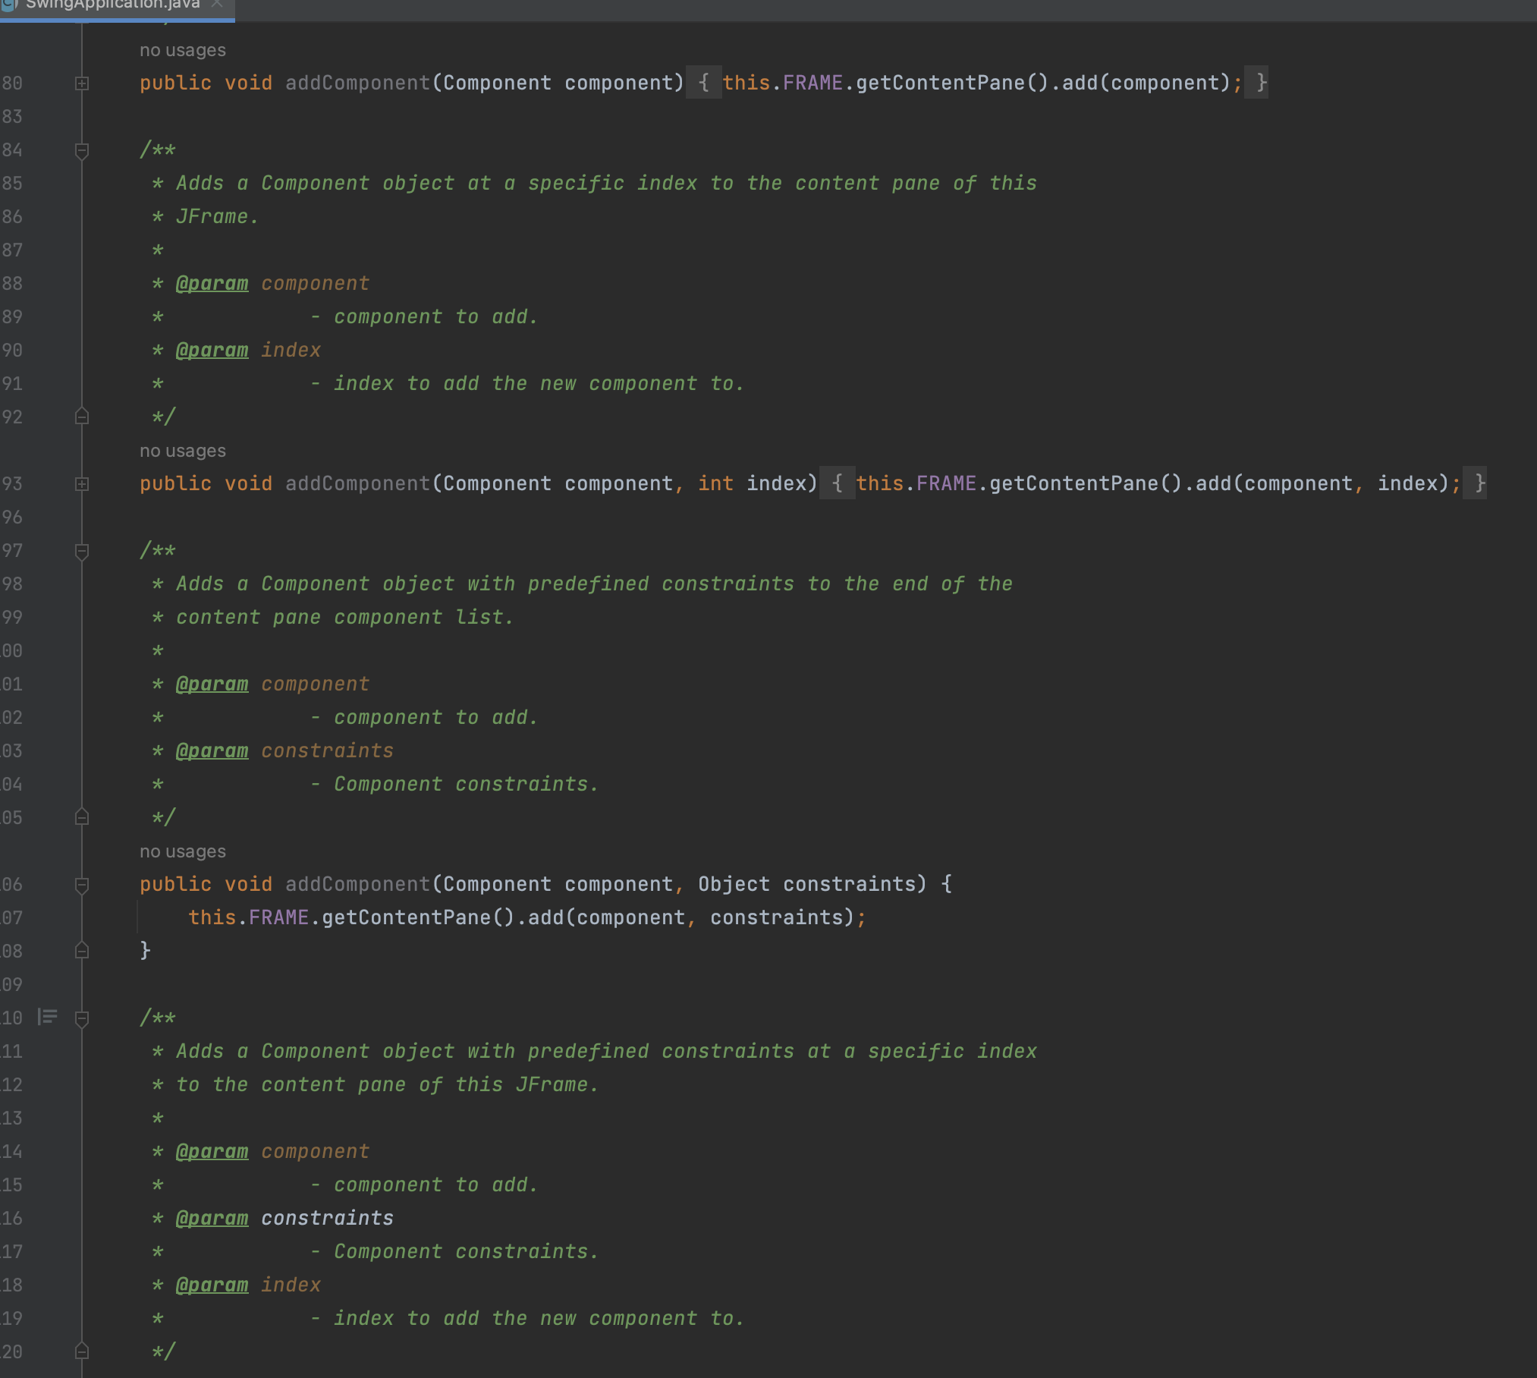Collapse the Javadoc comment starting at line 97
Viewport: 1537px width, 1378px height.
click(81, 551)
